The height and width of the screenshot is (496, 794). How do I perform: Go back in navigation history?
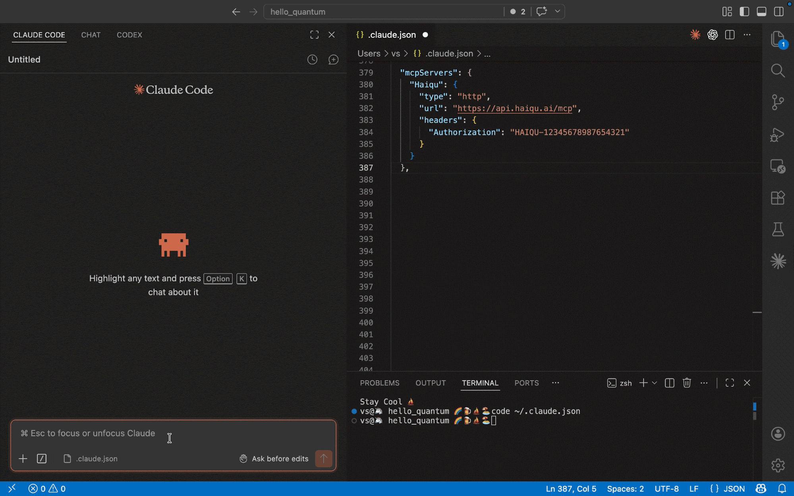tap(236, 12)
